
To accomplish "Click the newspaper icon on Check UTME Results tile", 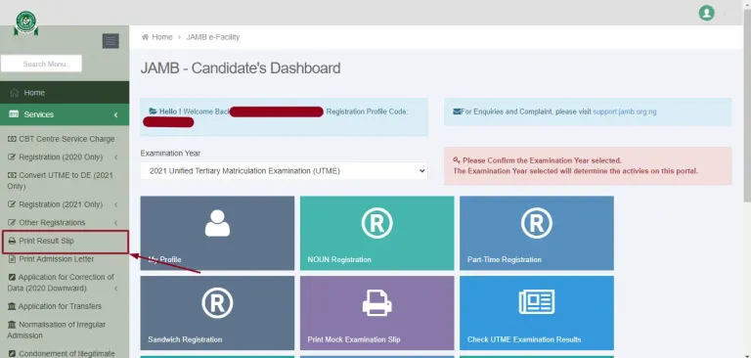I will [537, 302].
